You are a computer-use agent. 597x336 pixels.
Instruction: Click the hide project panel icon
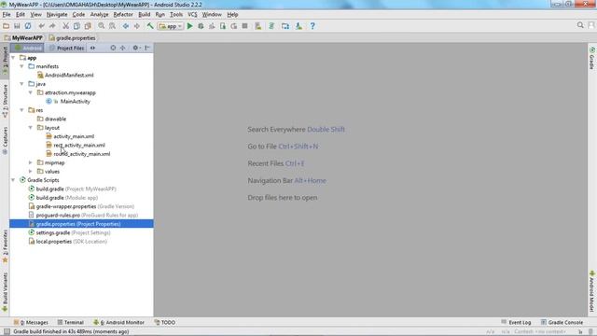click(147, 48)
